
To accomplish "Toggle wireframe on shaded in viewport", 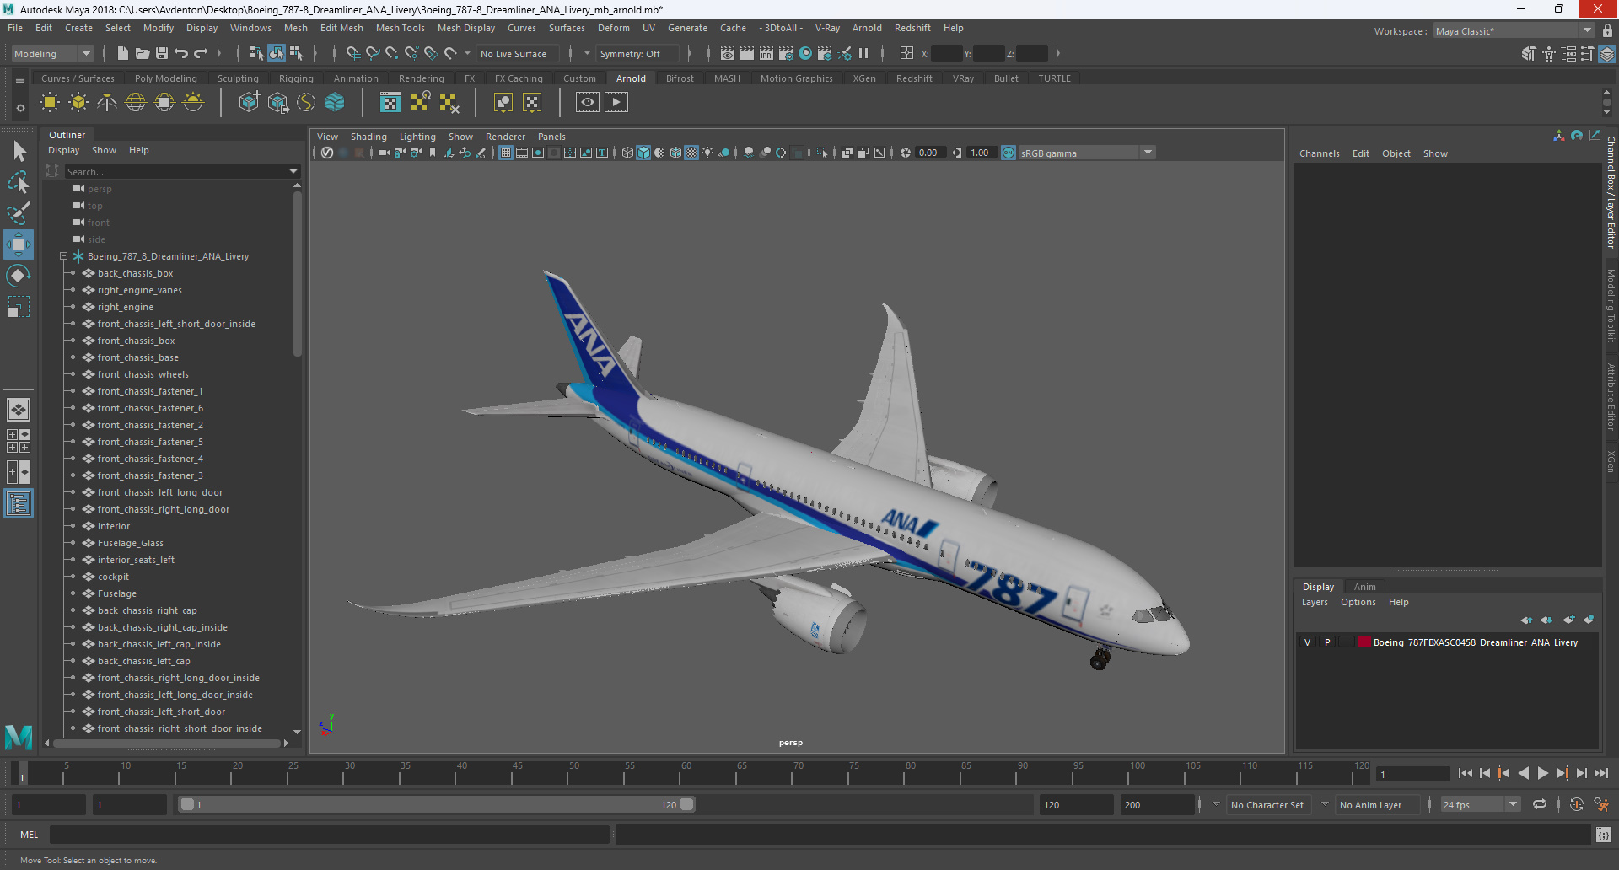I will click(675, 153).
